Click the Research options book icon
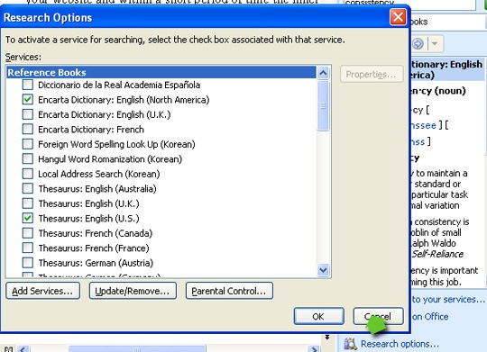This screenshot has width=487, height=352. 350,344
